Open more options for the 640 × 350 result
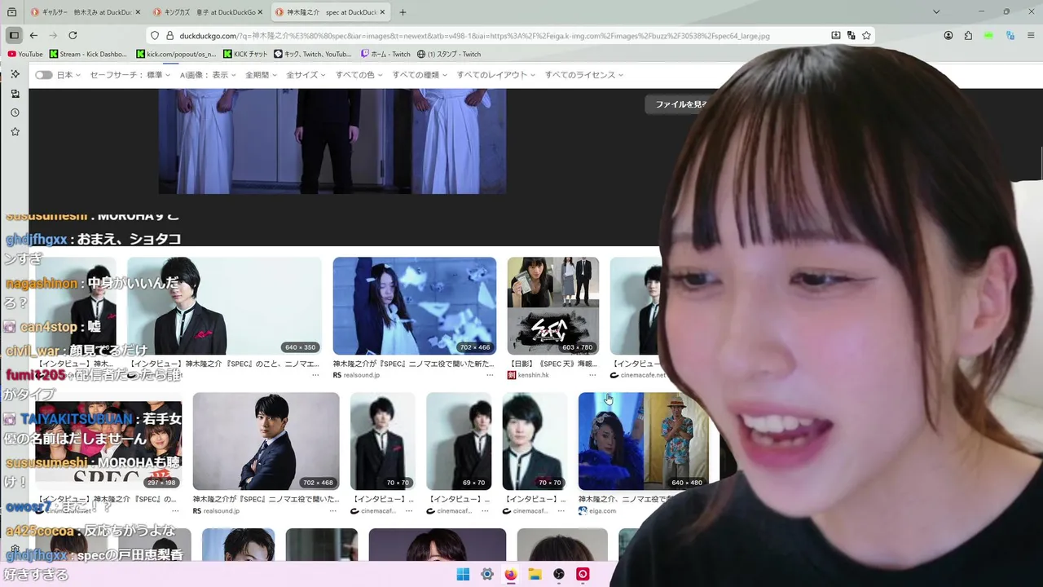 pyautogui.click(x=315, y=375)
